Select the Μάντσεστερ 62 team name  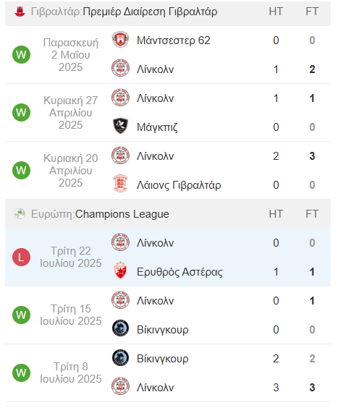(x=174, y=41)
